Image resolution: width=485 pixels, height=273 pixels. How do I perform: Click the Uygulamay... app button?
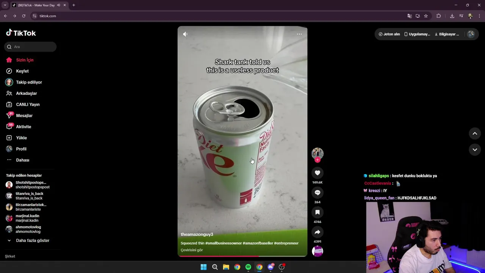coord(417,34)
